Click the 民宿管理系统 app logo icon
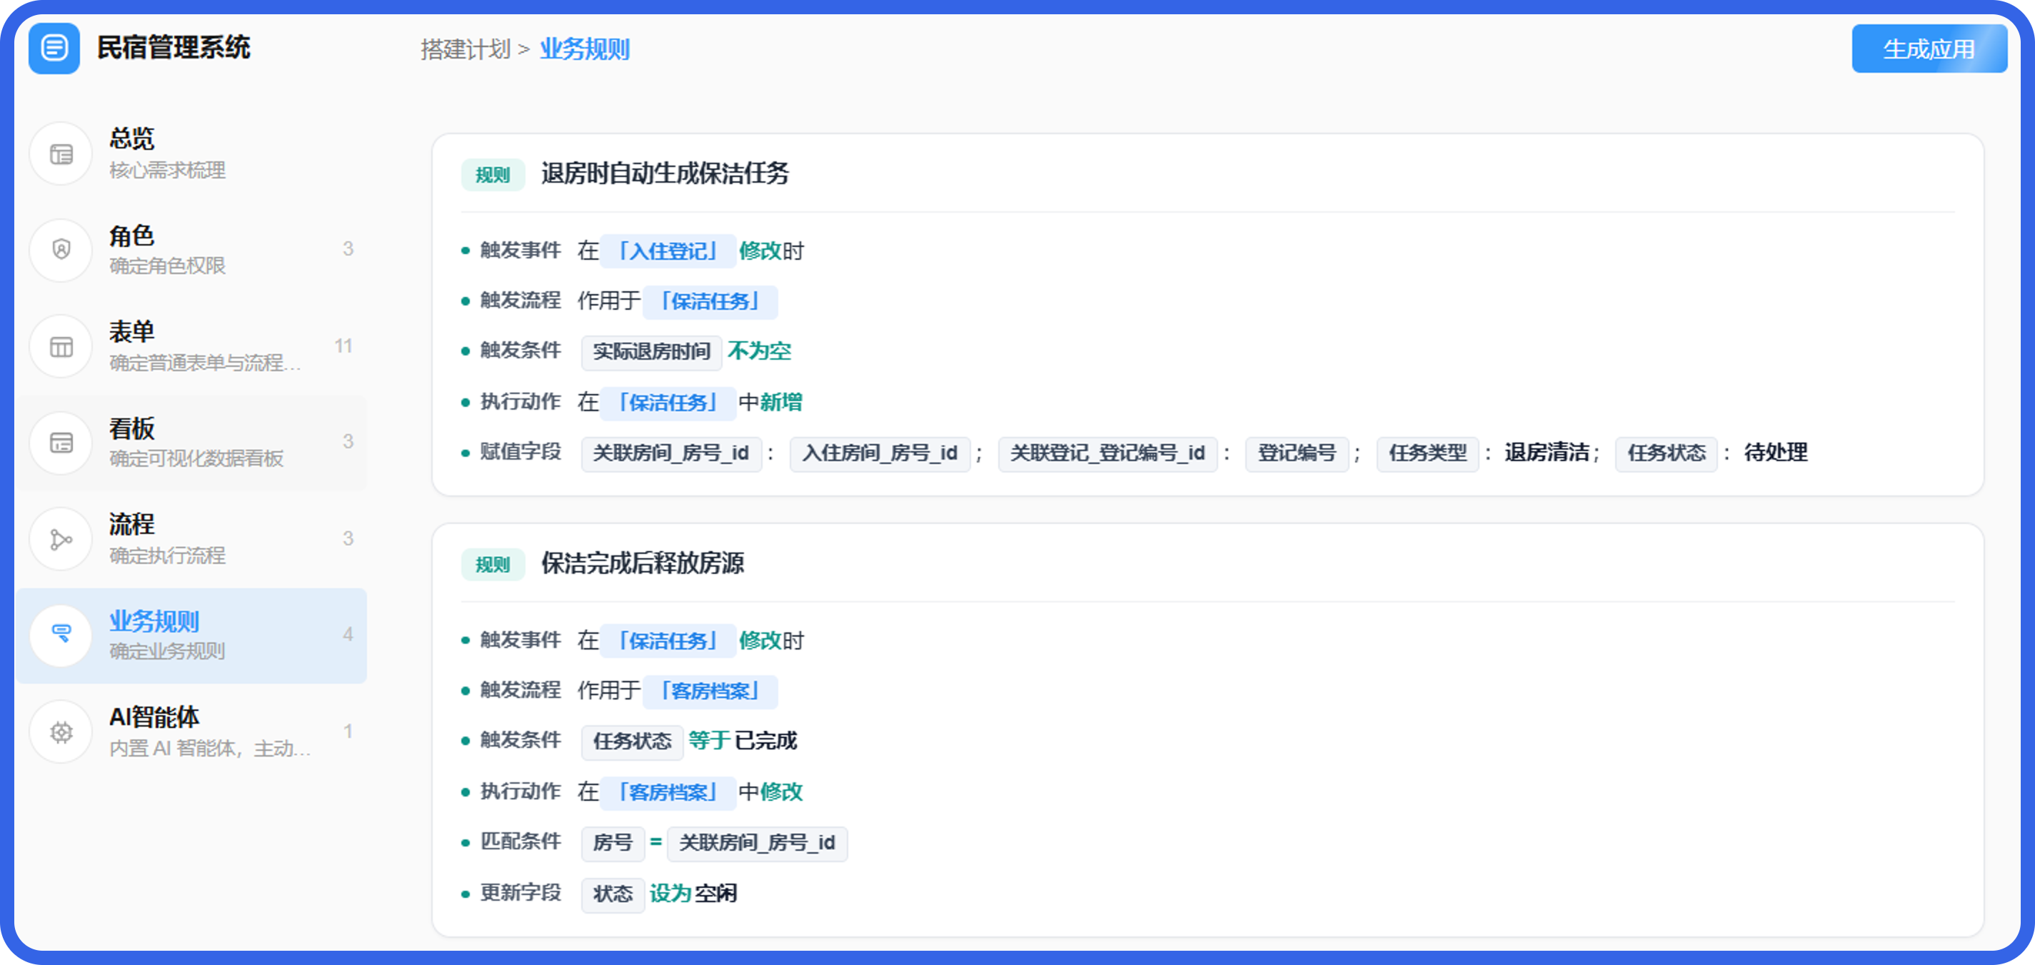 (x=54, y=48)
